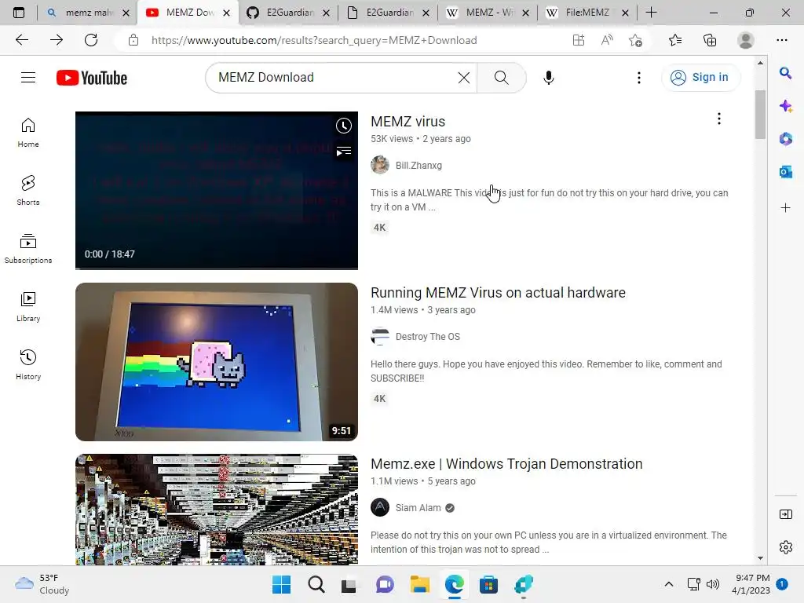Open the MEMZ virus video title

pyautogui.click(x=407, y=122)
